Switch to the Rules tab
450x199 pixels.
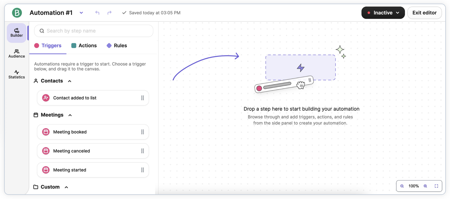tap(117, 46)
